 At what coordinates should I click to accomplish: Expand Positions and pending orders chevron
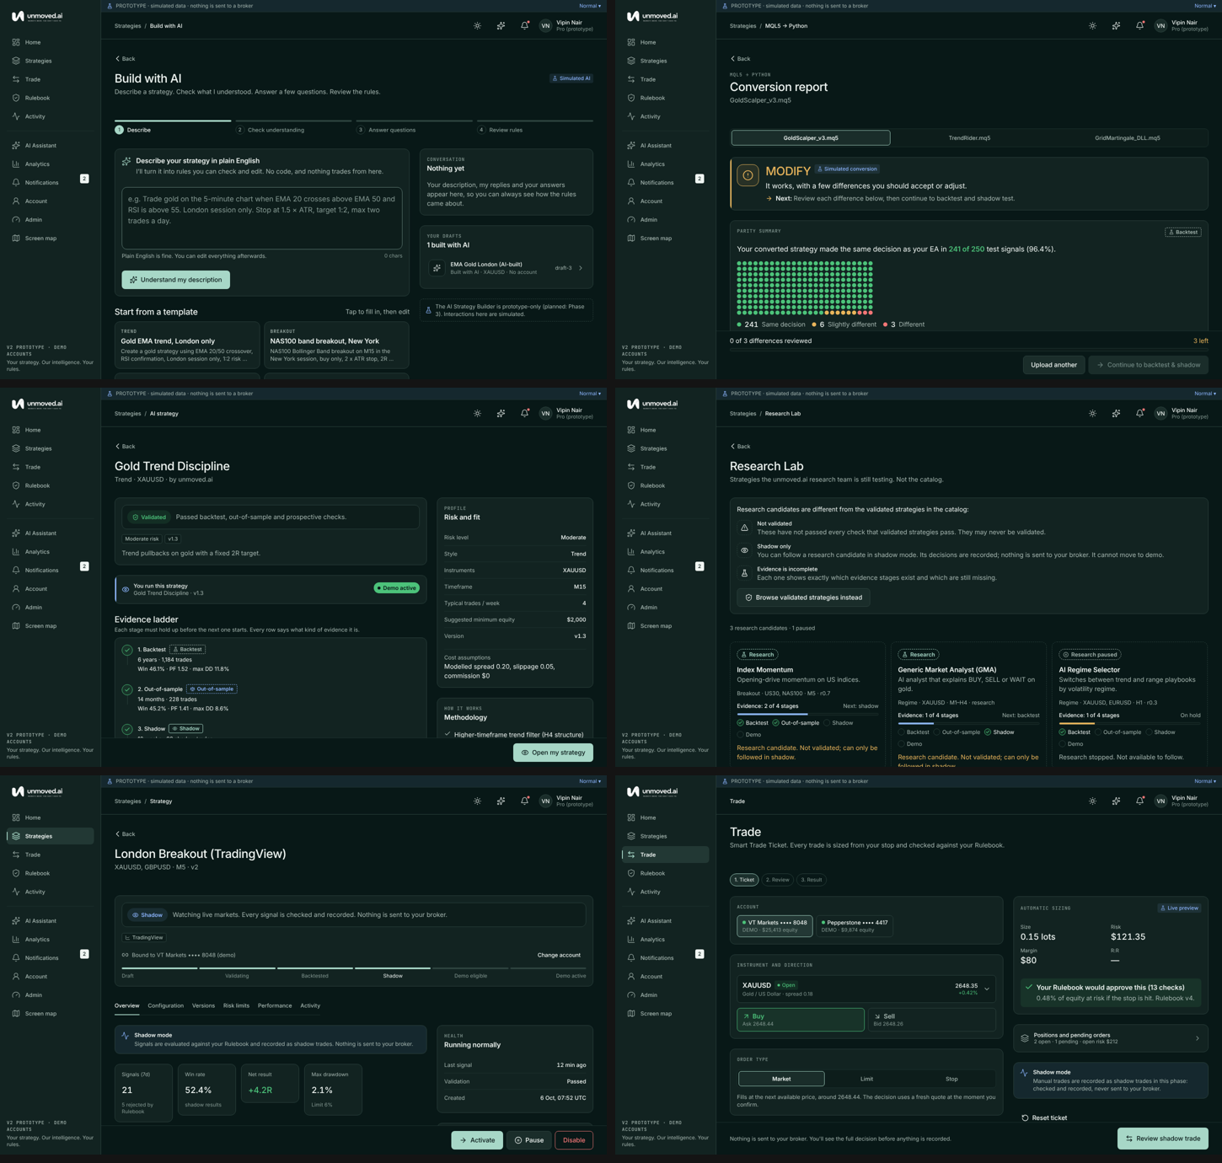coord(1198,1038)
